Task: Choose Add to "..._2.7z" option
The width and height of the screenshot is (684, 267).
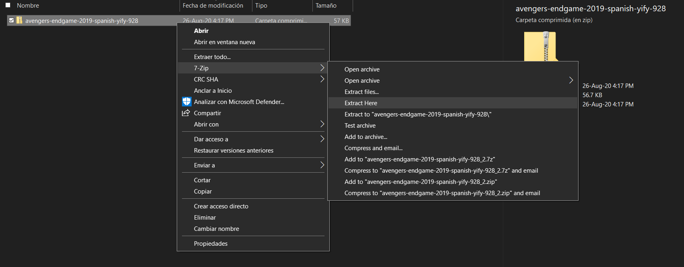Action: click(453, 159)
